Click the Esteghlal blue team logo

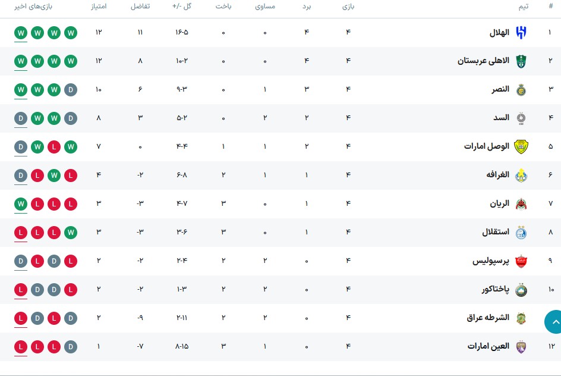[x=521, y=233]
